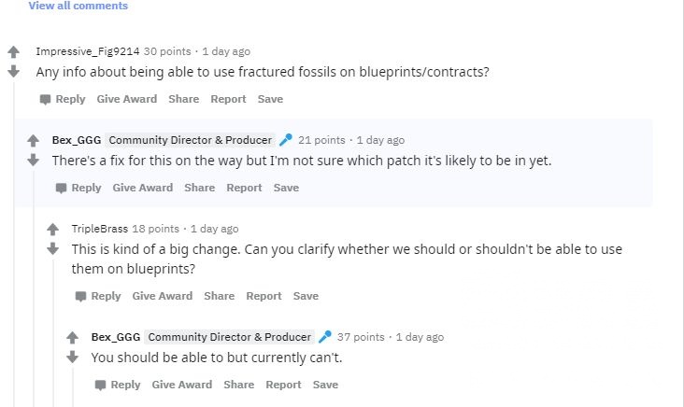
Task: Open TripleBrass's user profile
Action: point(100,229)
